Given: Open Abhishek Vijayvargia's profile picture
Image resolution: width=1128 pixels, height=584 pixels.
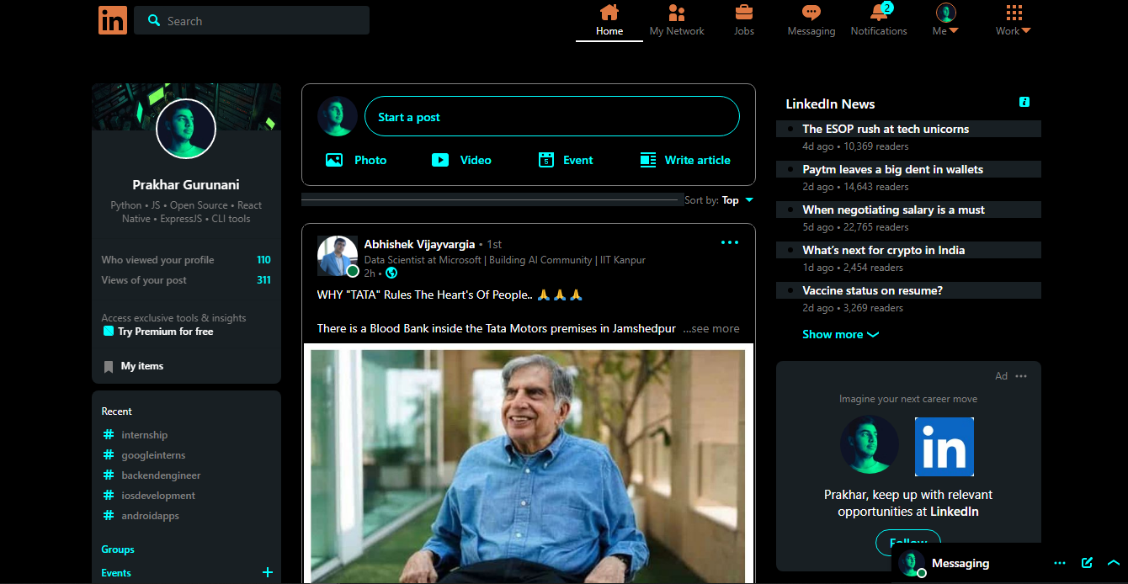Looking at the screenshot, I should 338,256.
